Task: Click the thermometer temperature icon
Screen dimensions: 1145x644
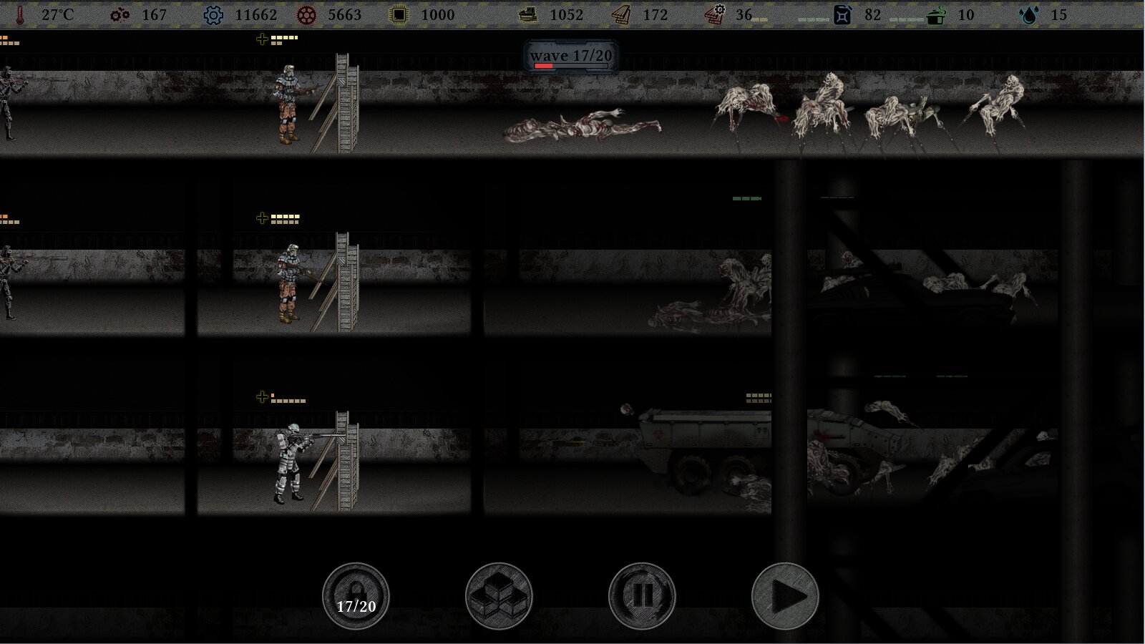Action: [20, 15]
